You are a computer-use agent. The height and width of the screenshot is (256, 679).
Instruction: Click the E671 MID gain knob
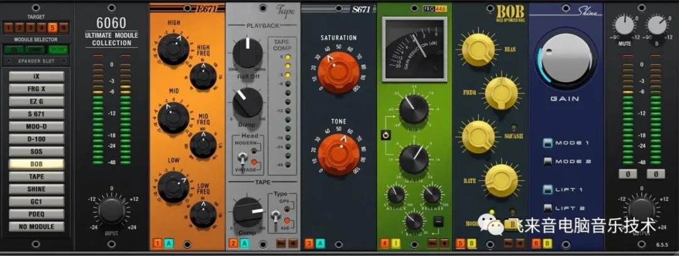click(174, 117)
